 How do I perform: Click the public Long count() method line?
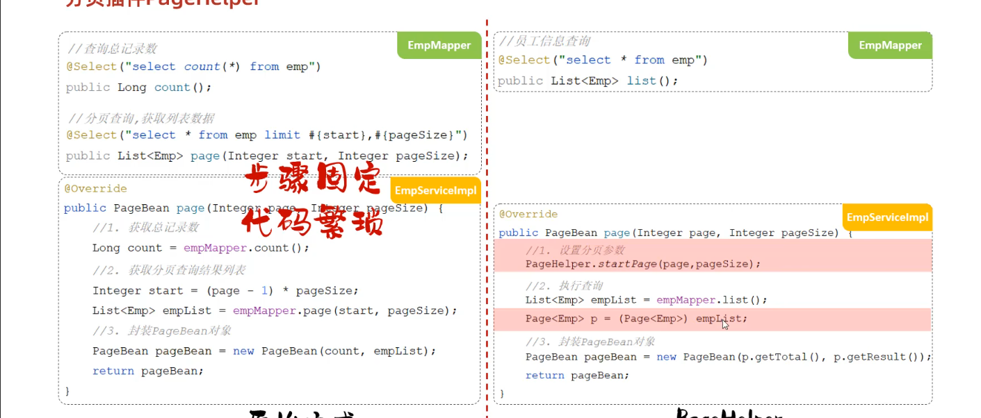pos(138,87)
